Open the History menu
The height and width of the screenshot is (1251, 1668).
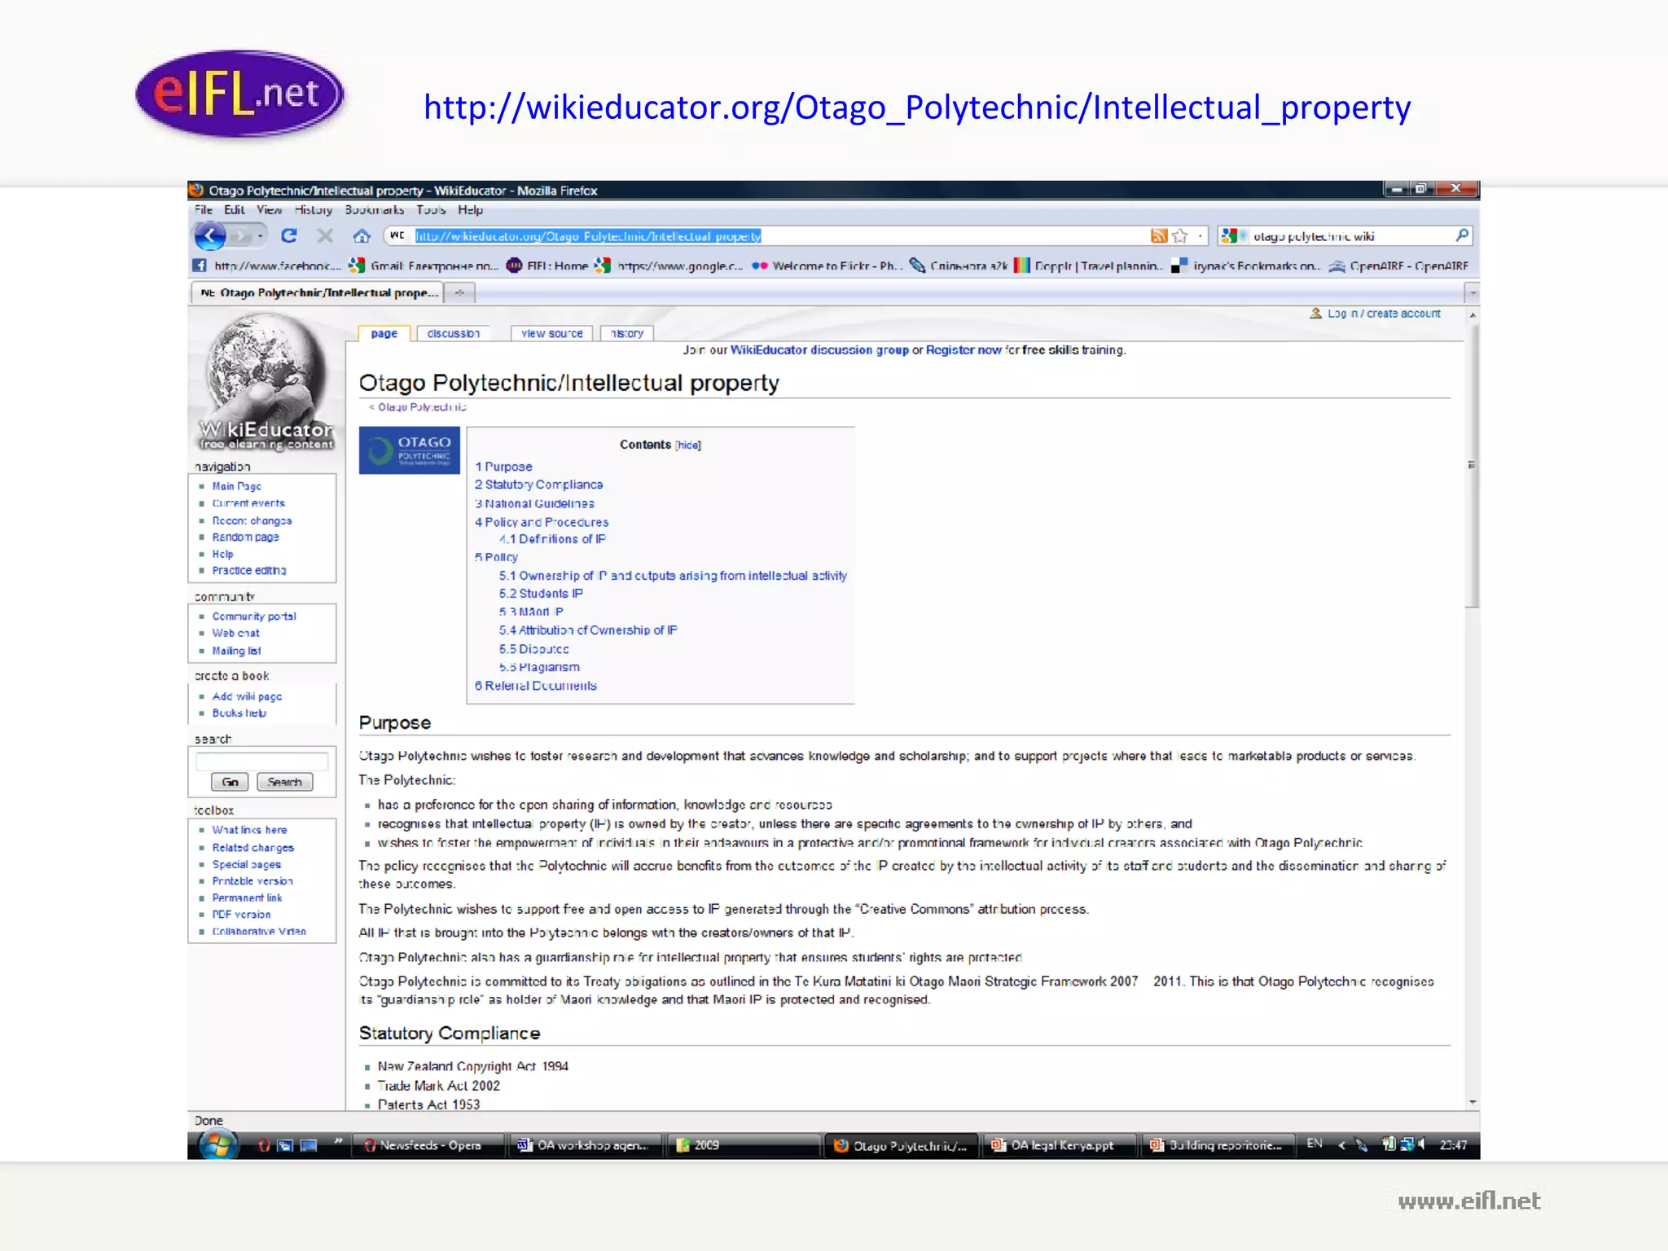(x=314, y=209)
